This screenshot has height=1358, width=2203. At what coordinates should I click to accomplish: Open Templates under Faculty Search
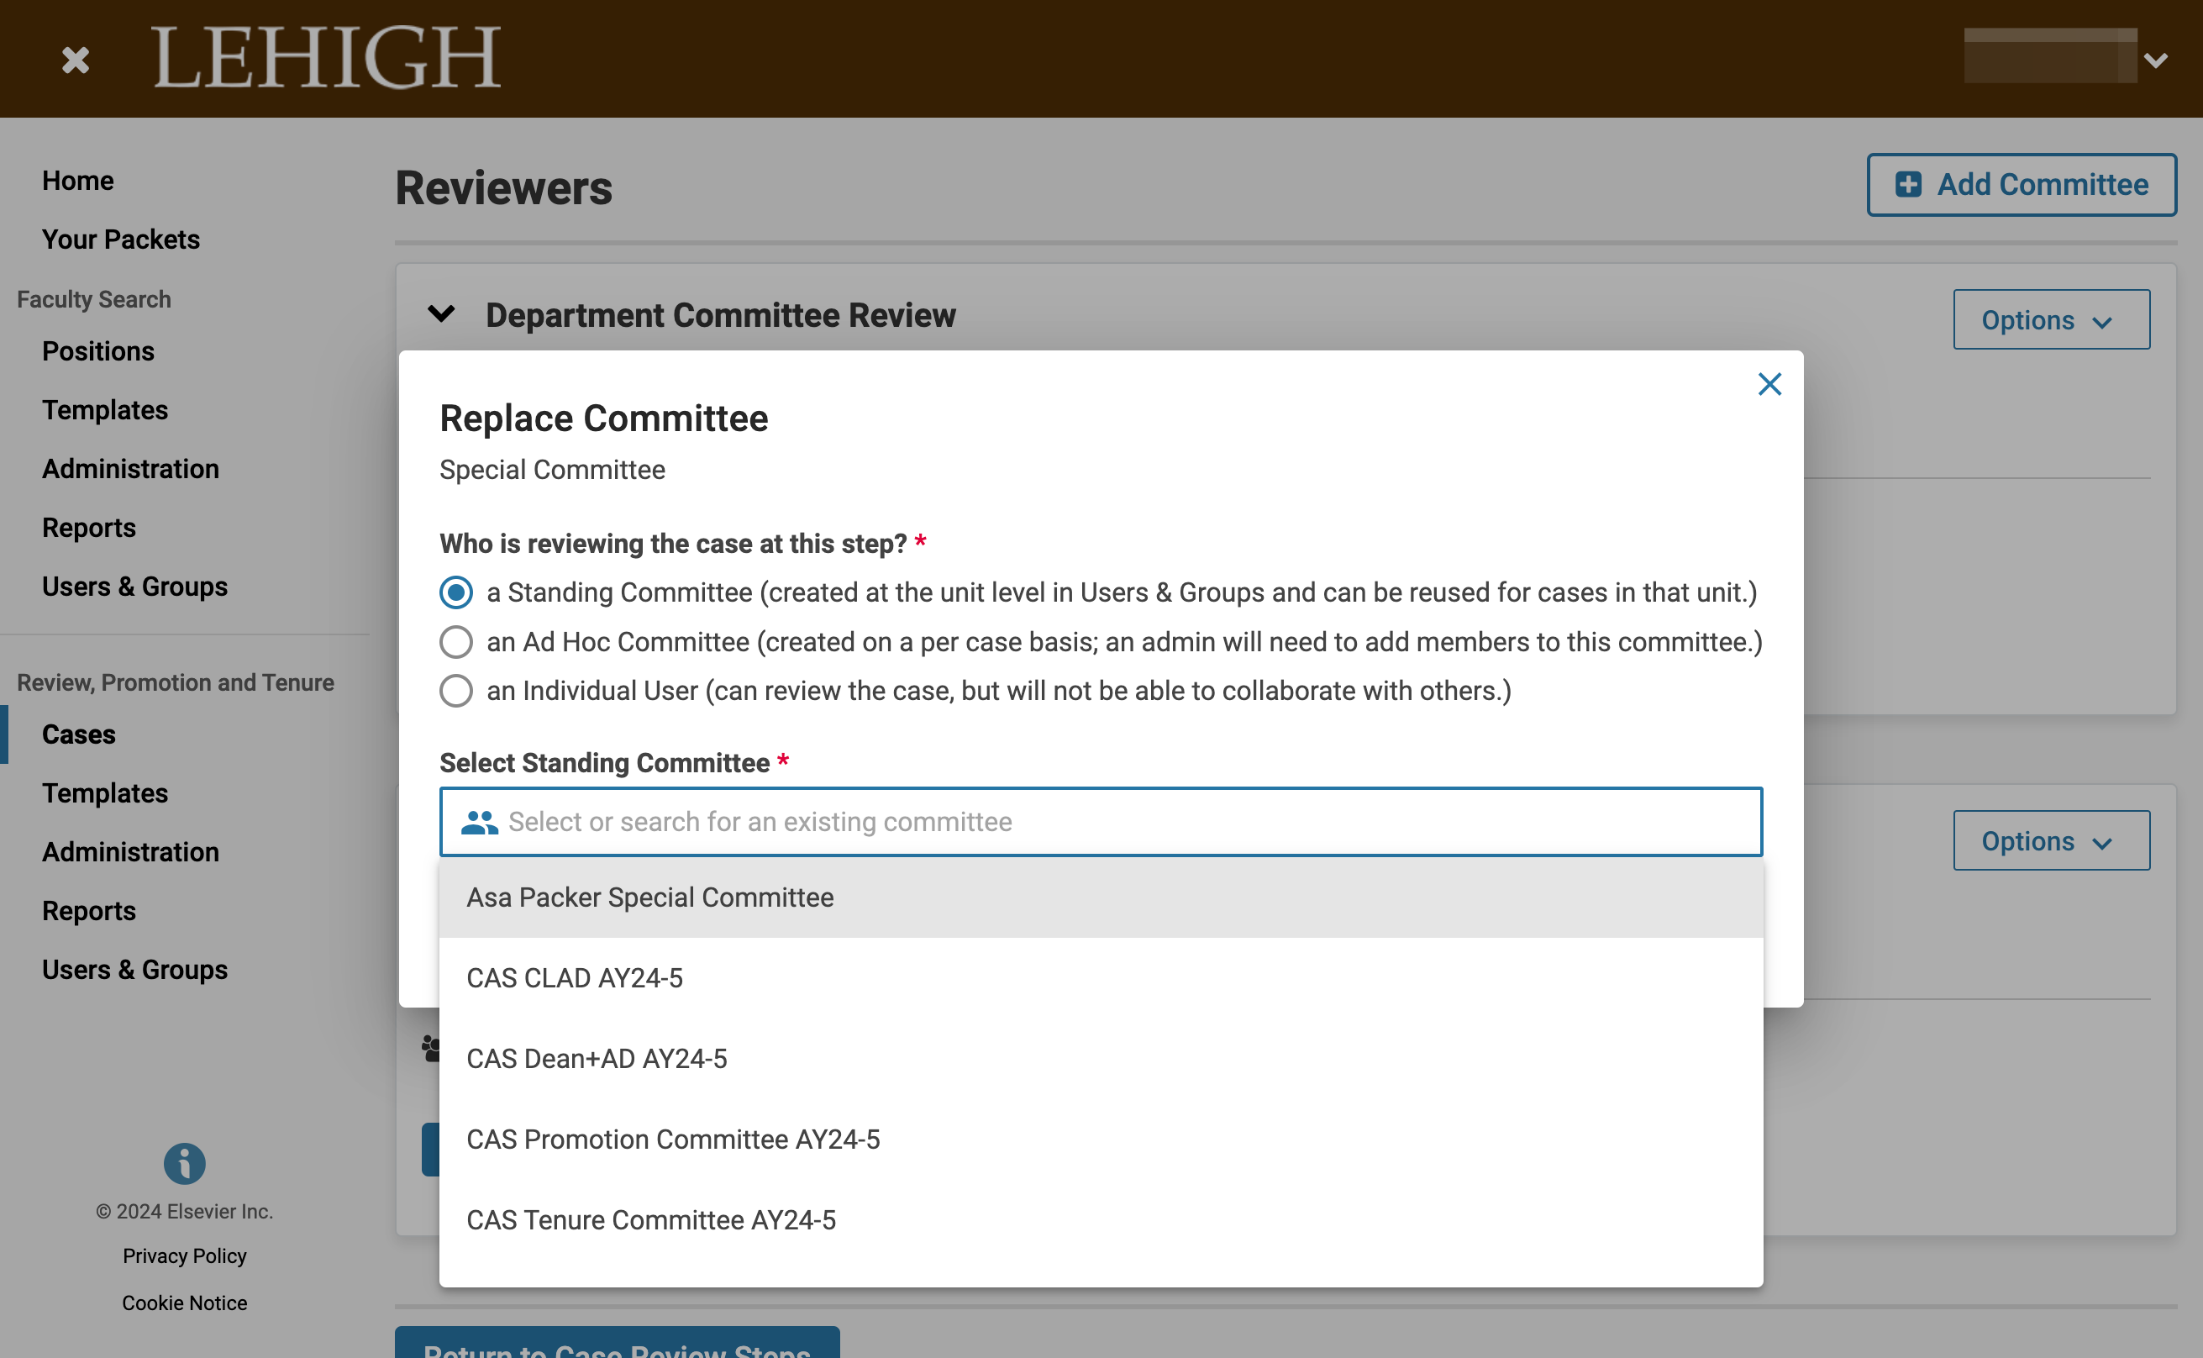[105, 410]
